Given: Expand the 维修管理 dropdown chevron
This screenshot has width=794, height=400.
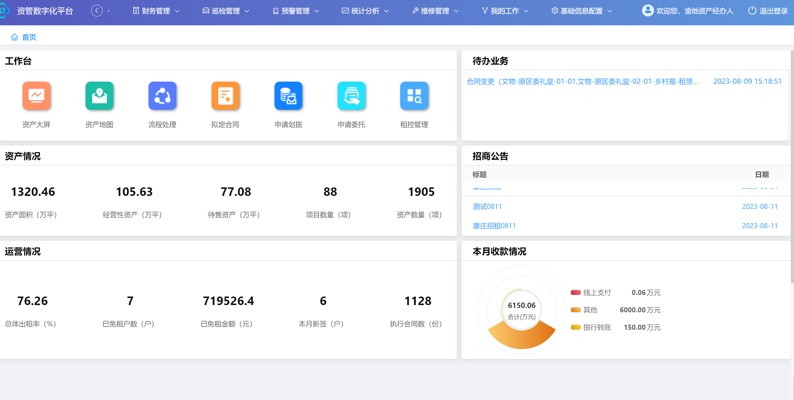Looking at the screenshot, I should 456,11.
